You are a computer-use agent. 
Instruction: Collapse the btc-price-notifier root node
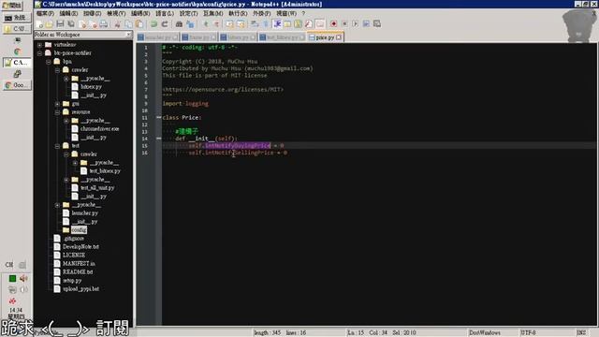[x=39, y=53]
